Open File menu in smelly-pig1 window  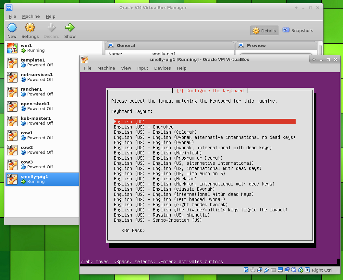coord(88,68)
